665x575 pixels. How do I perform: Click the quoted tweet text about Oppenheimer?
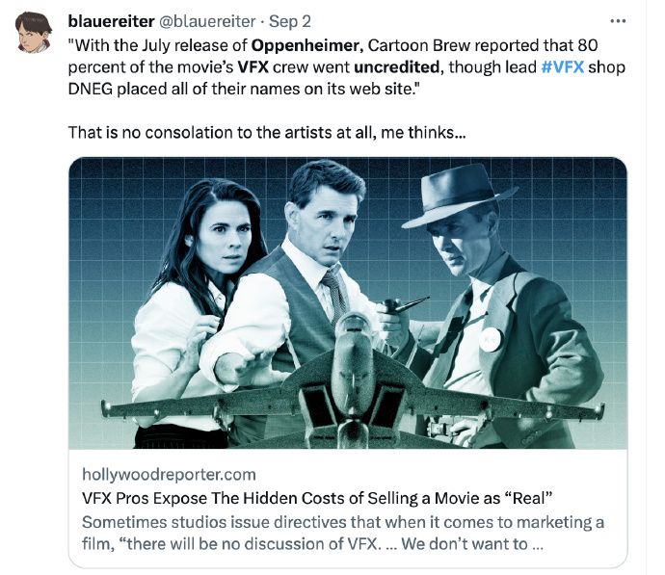click(x=346, y=67)
